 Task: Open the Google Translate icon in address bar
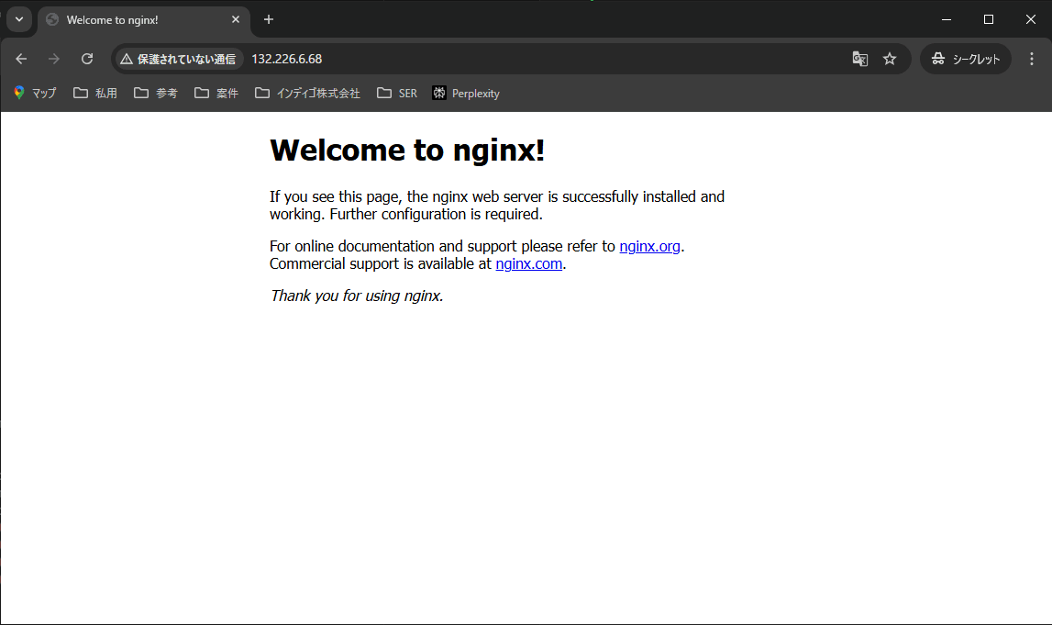(860, 59)
